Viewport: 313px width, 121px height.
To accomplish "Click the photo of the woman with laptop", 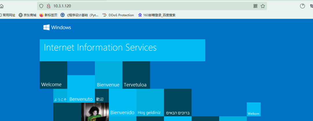I will click(95, 112).
